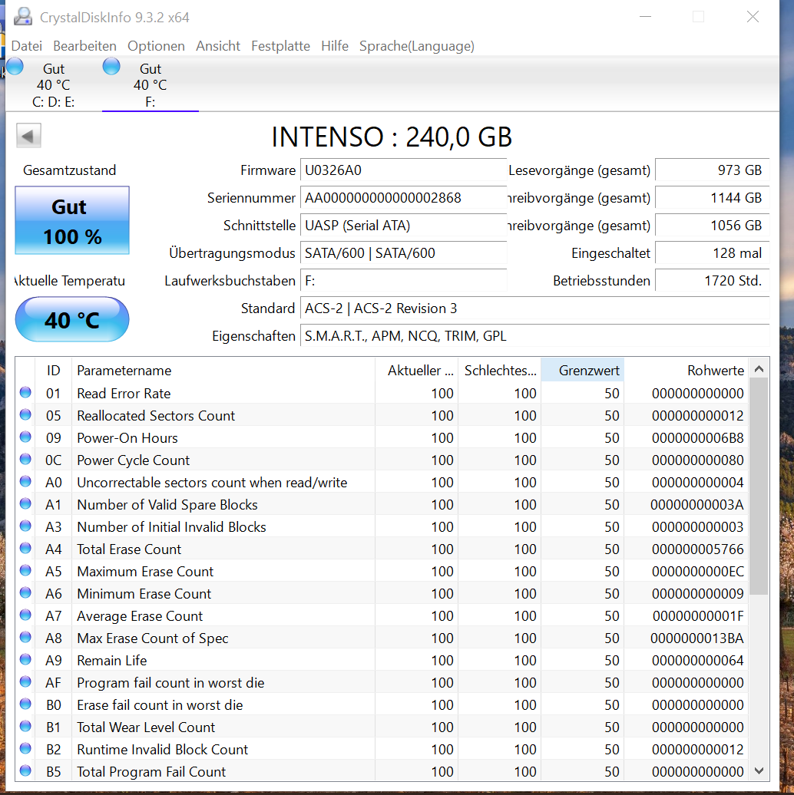Click raw value 0000000013BA
Image resolution: width=794 pixels, height=795 pixels.
point(697,638)
